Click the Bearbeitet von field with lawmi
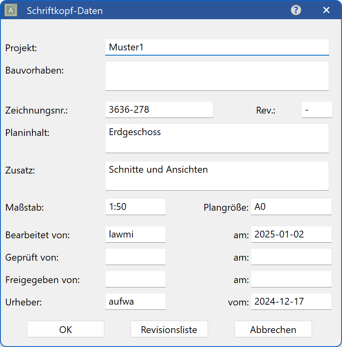342x347 pixels. 135,234
